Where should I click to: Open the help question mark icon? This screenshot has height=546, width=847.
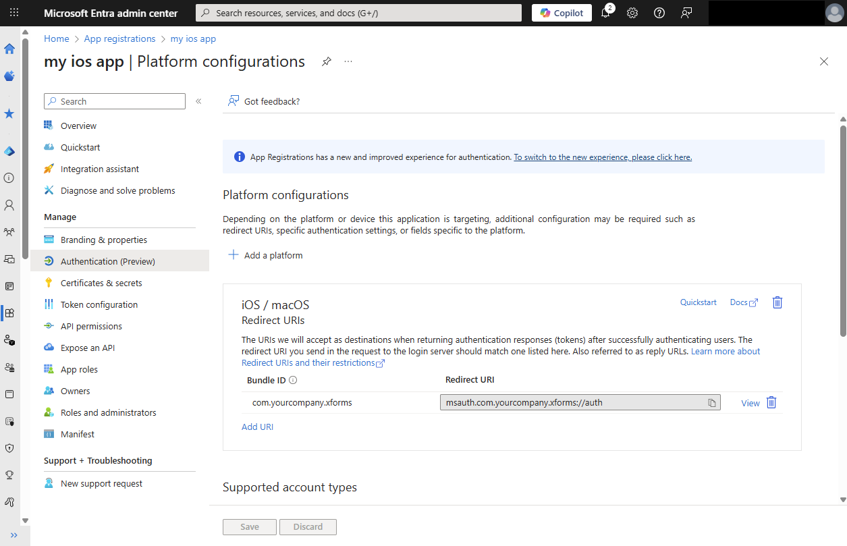[x=659, y=13]
